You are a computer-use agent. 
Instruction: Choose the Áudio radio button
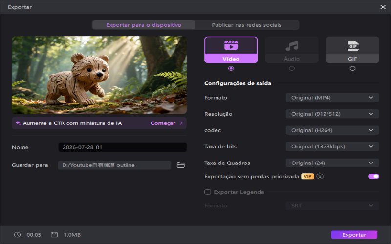tap(292, 68)
